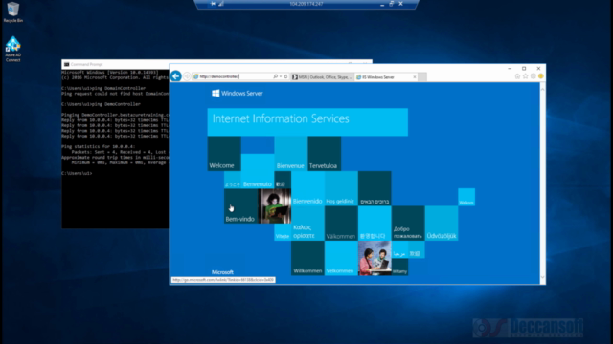The height and width of the screenshot is (344, 613).
Task: Click the Bem-vindo tile
Action: coord(240,206)
